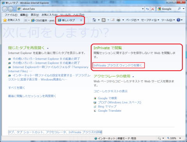This screenshot has height=142, width=187.
Task: Click the RSS feeds icon
Action: coord(104,20)
